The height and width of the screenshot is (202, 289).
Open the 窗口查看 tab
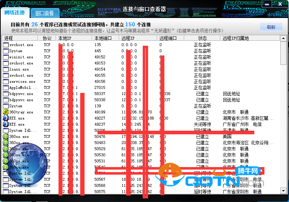click(x=44, y=13)
